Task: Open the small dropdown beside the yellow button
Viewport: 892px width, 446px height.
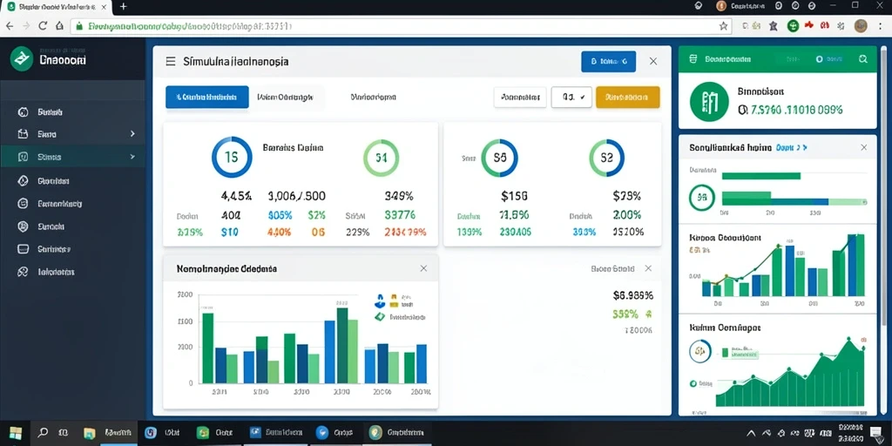Action: point(571,98)
